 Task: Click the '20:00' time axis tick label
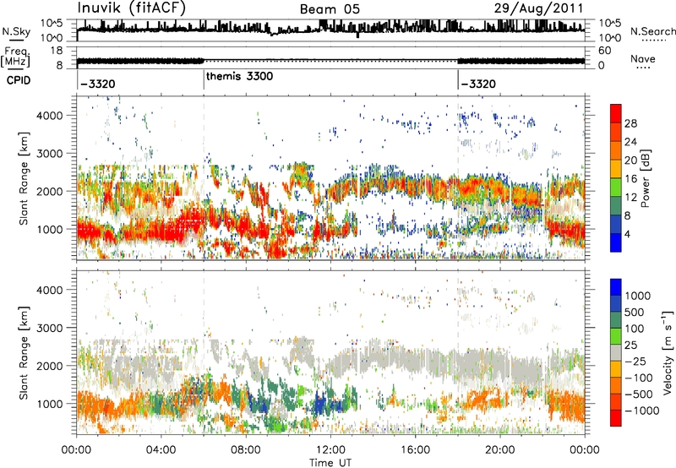click(x=500, y=450)
